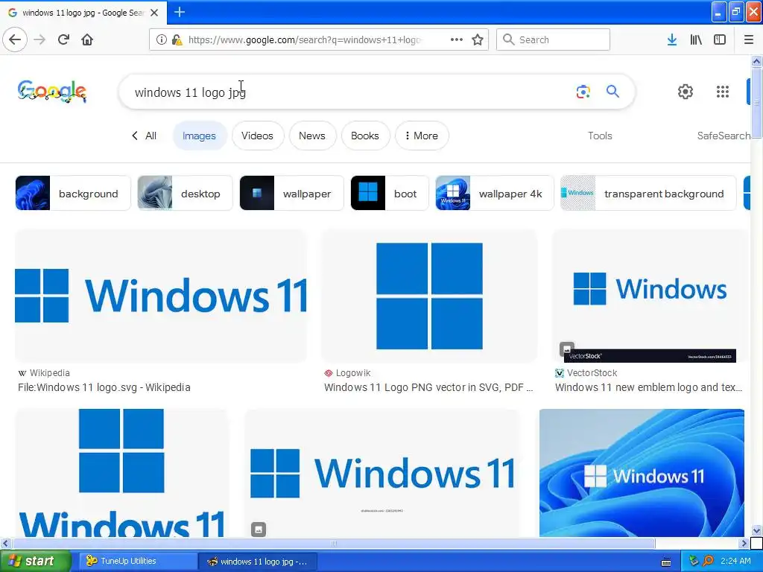Click the address bar URL

click(305, 40)
